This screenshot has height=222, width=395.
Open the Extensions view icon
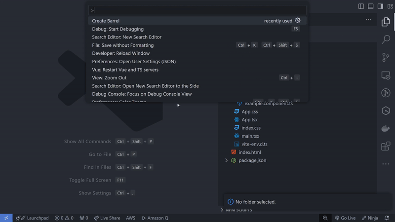386,147
